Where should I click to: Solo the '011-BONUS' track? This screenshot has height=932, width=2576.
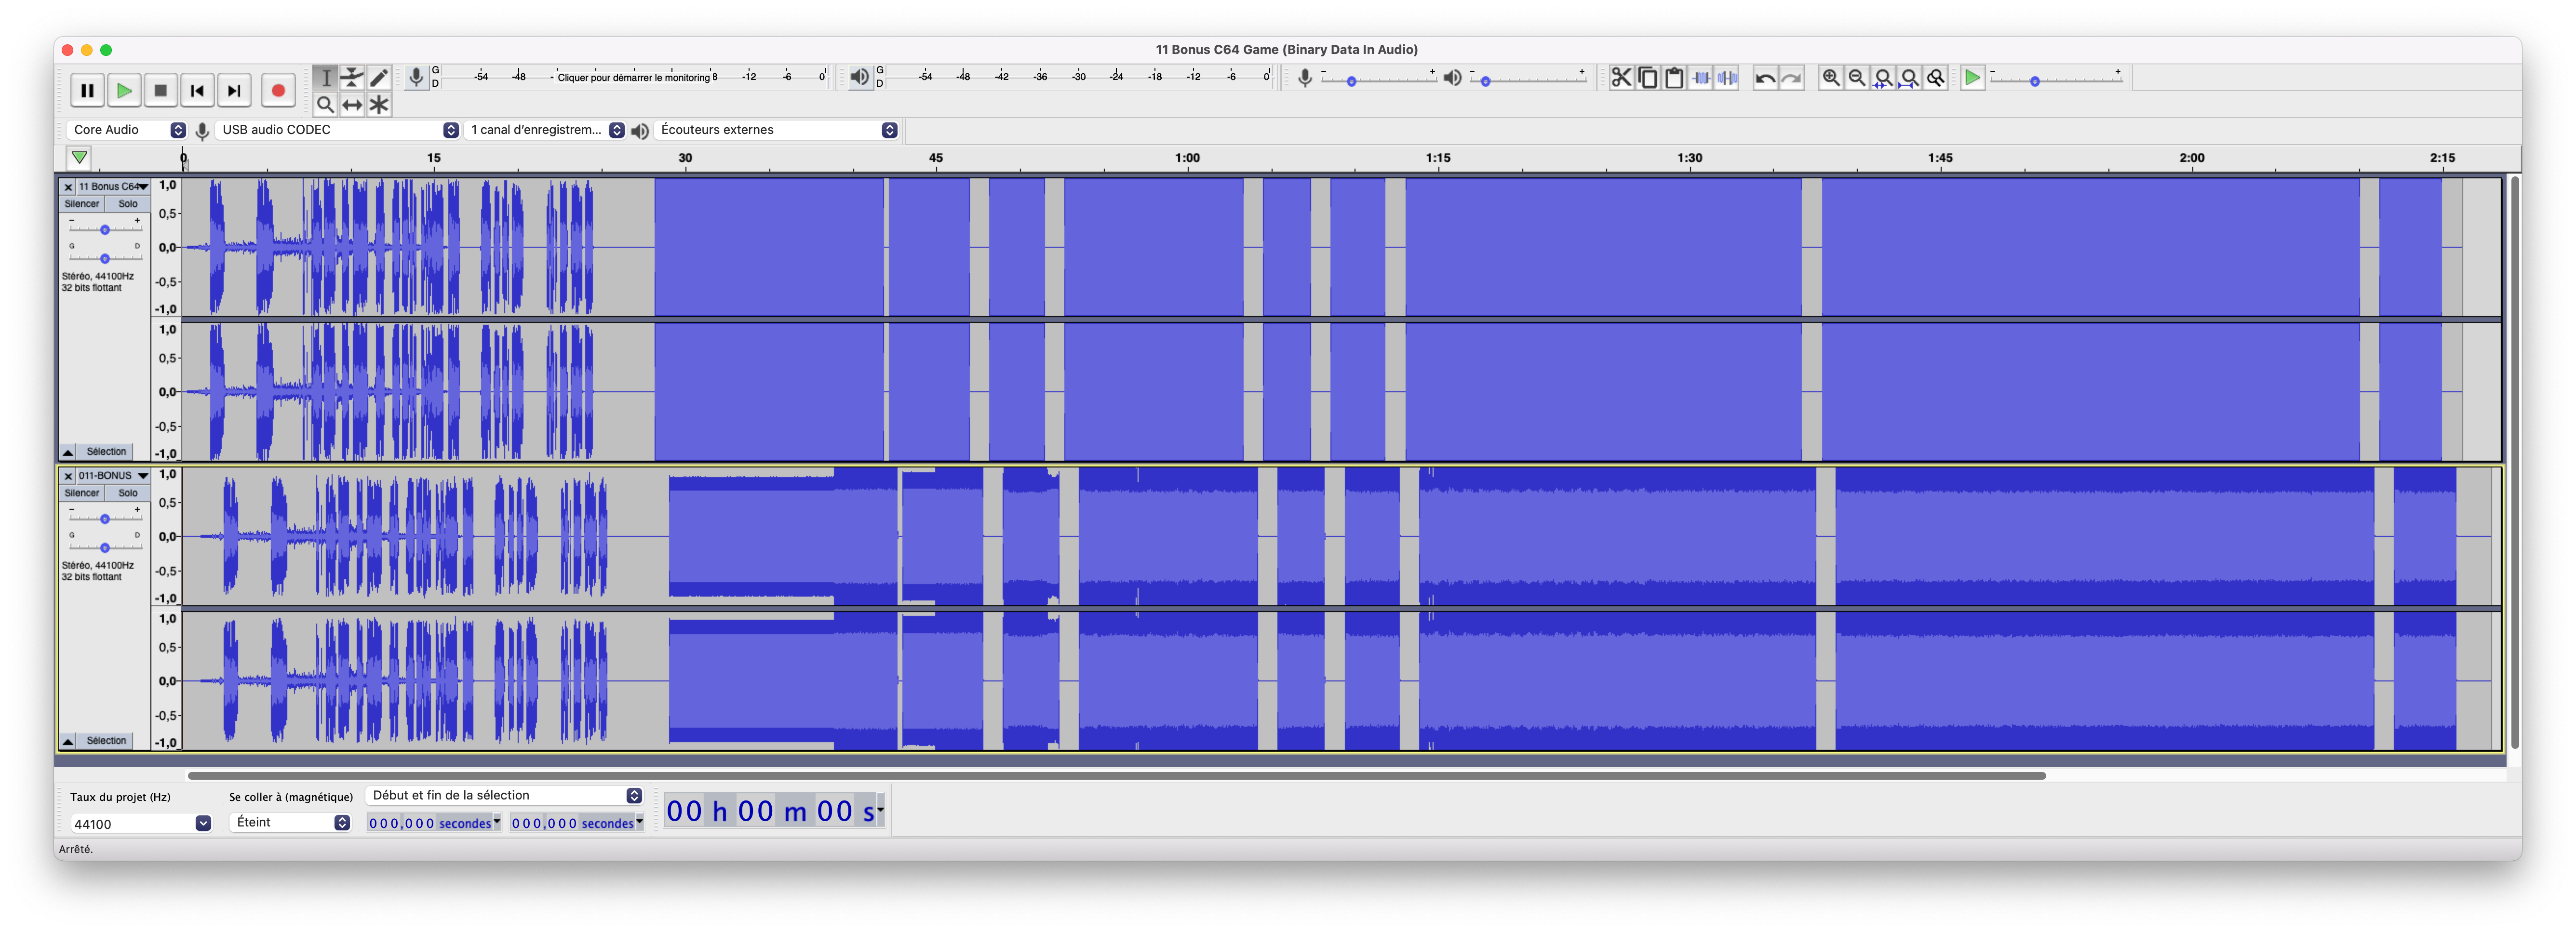pos(128,493)
